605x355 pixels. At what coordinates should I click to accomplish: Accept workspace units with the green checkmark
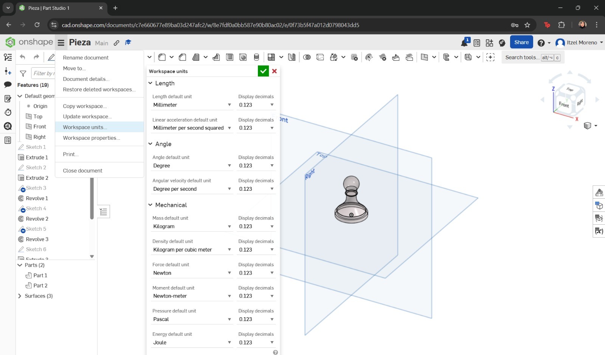click(x=263, y=71)
